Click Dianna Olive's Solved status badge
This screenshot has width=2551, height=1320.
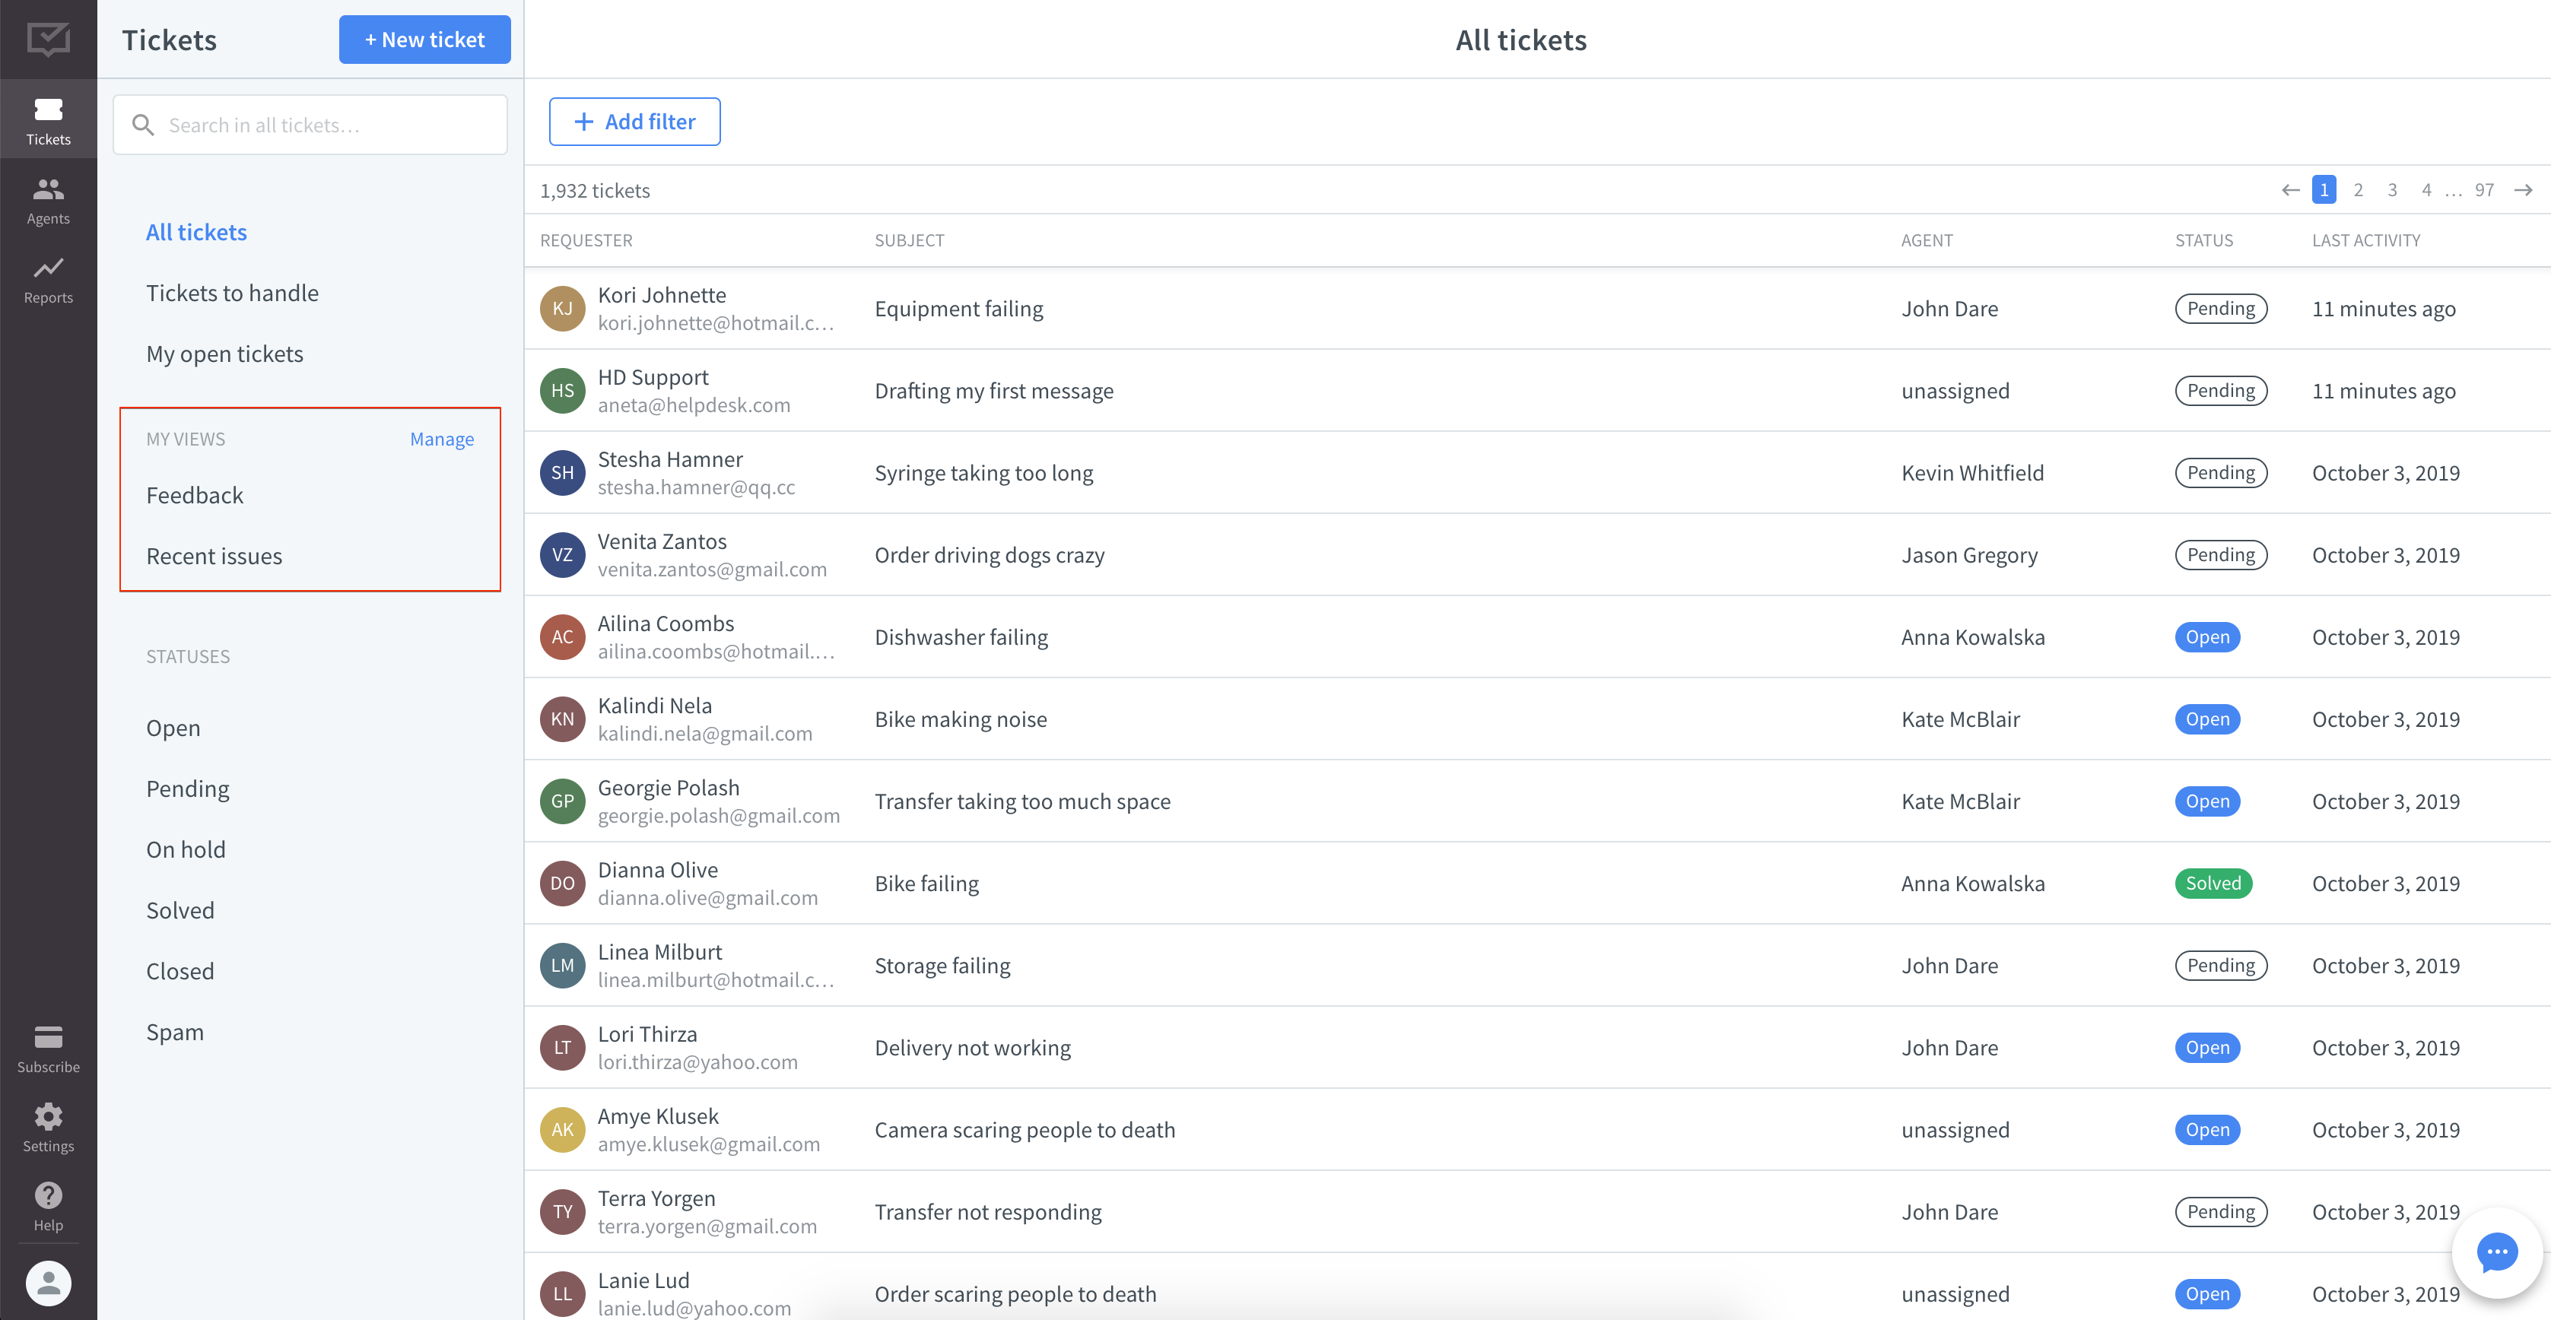2213,884
